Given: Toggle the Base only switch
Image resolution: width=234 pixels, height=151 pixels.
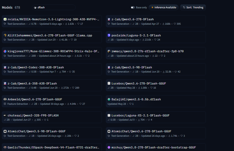Looking at the screenshot, I should 133,8.
